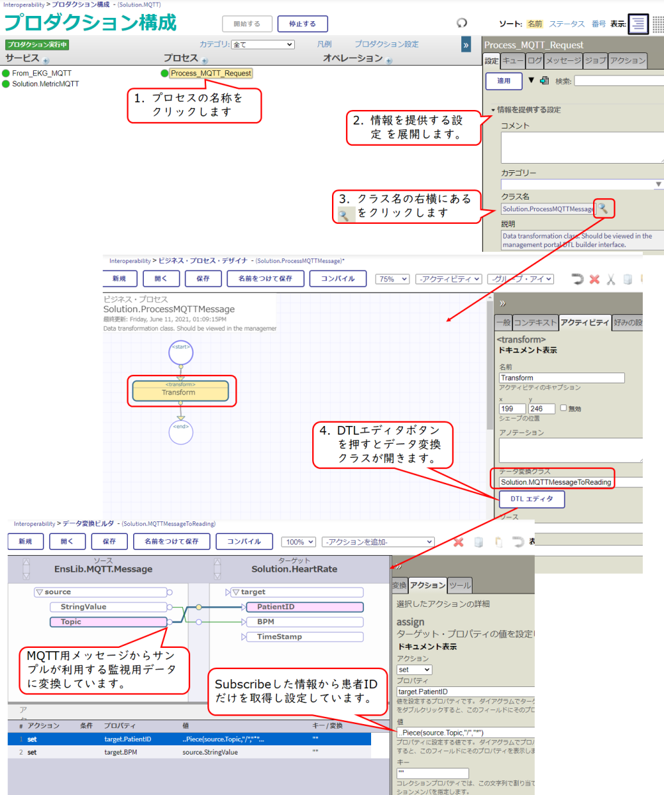The image size is (664, 795).
Task: Sort by ステータス link
Action: pos(567,24)
